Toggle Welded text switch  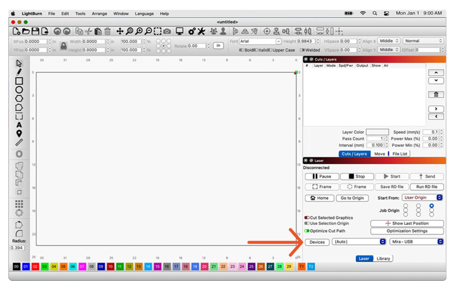coord(310,50)
